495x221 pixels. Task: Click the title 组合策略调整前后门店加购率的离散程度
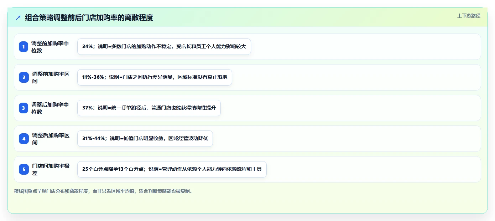pyautogui.click(x=89, y=17)
